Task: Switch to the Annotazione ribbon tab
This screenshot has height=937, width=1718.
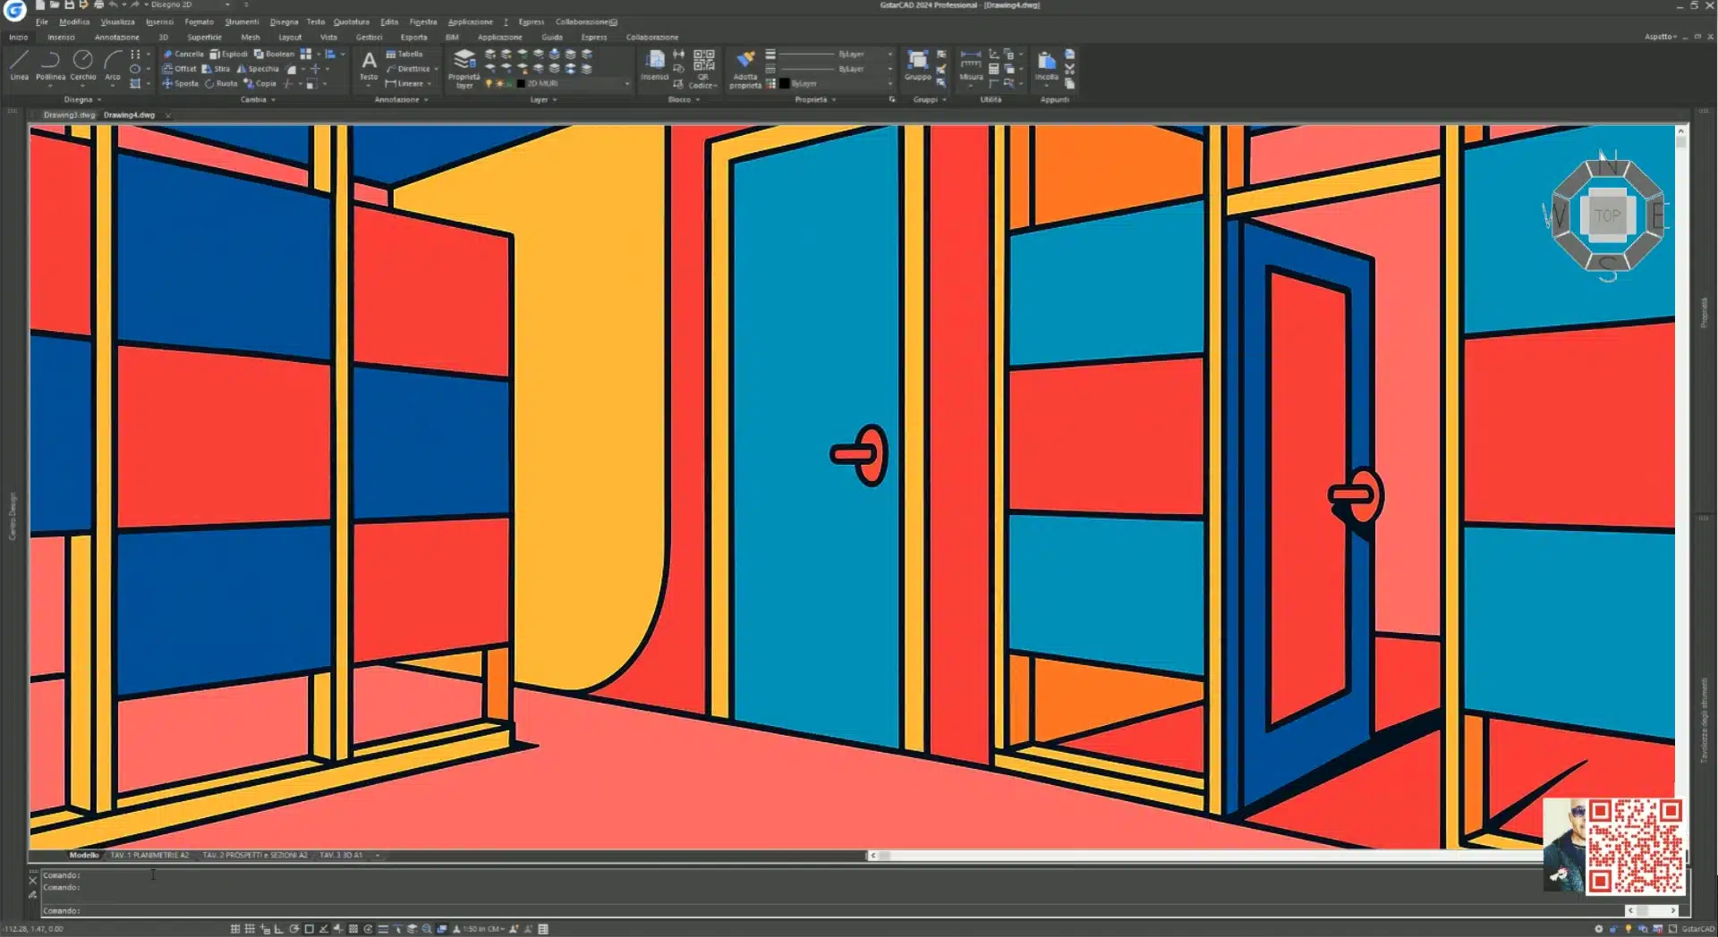Action: tap(116, 38)
